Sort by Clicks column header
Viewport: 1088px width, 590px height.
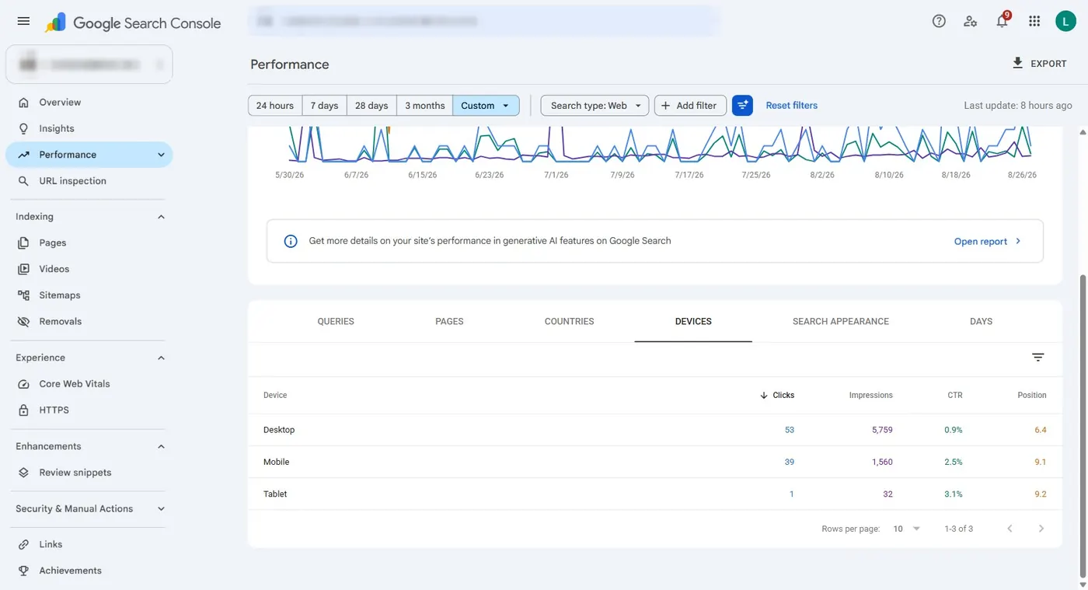777,395
